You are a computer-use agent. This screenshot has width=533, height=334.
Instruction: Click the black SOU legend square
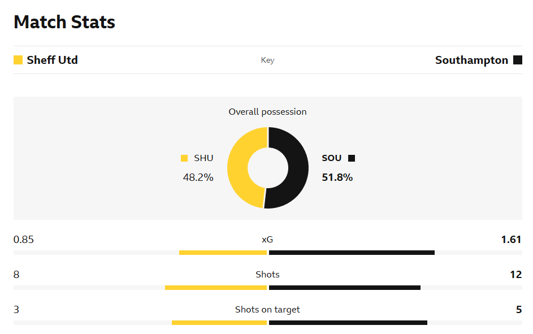pyautogui.click(x=352, y=158)
